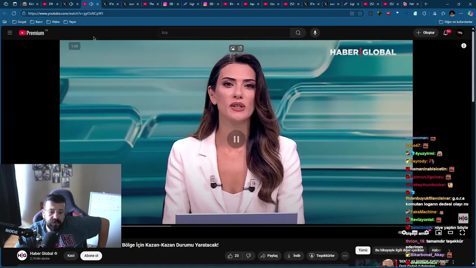Click the address bar URL
476x268 pixels.
[x=65, y=13]
